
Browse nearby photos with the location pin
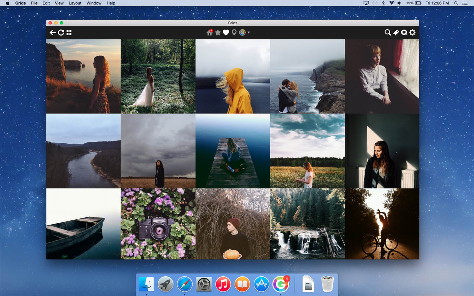point(234,33)
